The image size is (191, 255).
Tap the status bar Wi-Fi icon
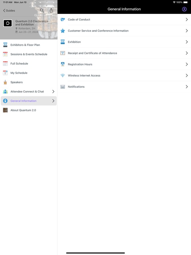click(x=174, y=2)
